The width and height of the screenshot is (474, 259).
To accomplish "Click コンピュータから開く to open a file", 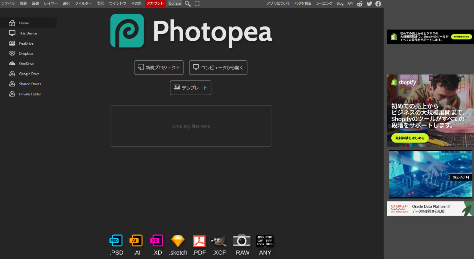I will coord(218,67).
